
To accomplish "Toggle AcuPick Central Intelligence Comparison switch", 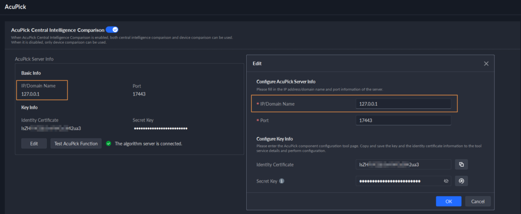I will (112, 30).
